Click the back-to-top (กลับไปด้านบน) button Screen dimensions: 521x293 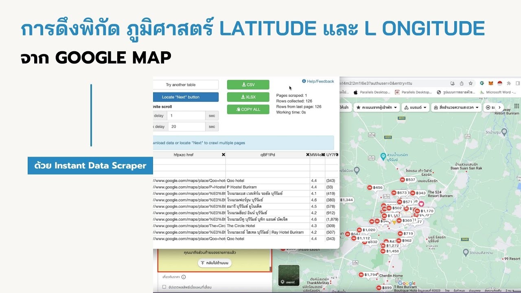(x=215, y=263)
